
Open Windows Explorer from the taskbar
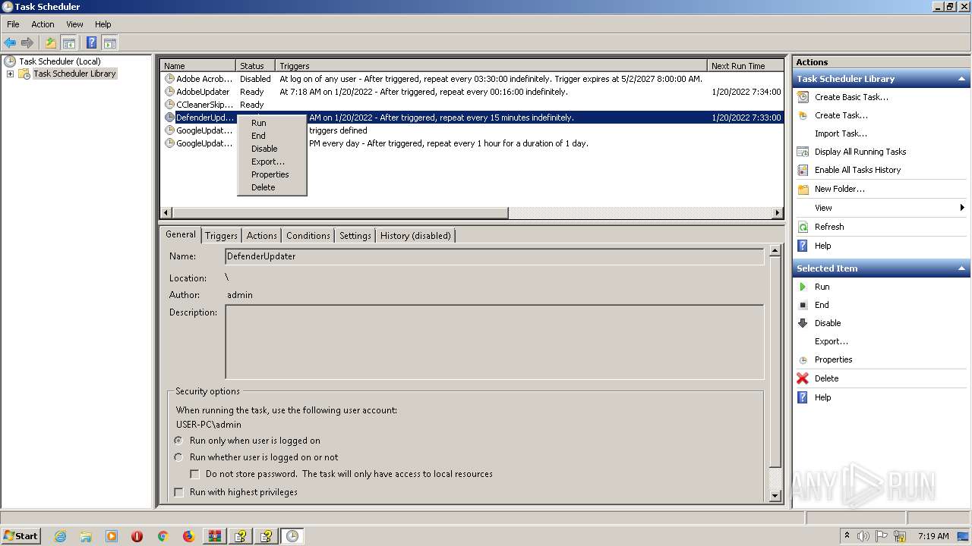pos(86,536)
